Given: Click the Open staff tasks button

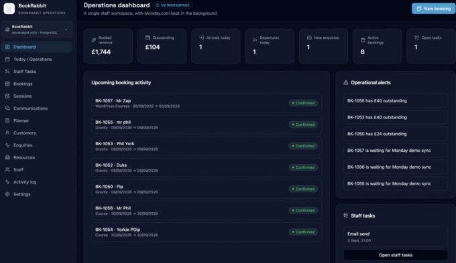Looking at the screenshot, I should pos(396,255).
